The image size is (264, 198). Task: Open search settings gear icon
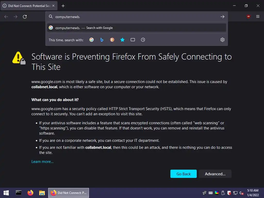point(222,40)
